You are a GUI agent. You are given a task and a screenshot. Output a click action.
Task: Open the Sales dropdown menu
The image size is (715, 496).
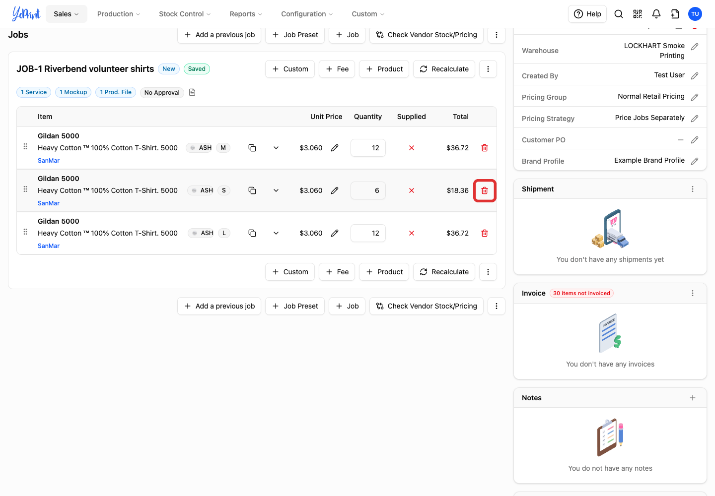[67, 14]
